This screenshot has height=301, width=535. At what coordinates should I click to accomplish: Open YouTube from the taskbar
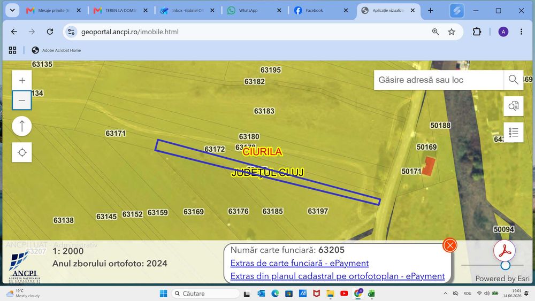(x=344, y=294)
